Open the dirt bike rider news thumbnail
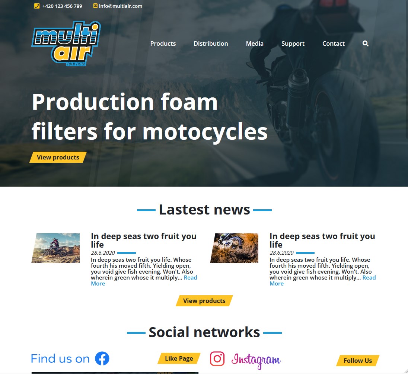 pos(55,248)
